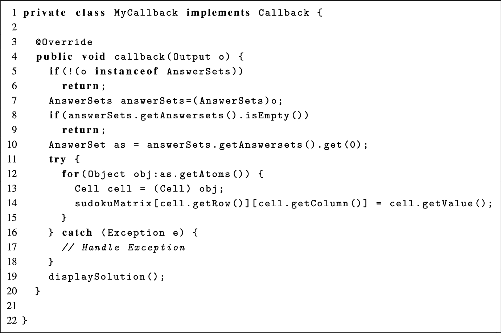Click the implements keyword on line 1
The height and width of the screenshot is (333, 501).
(x=218, y=13)
